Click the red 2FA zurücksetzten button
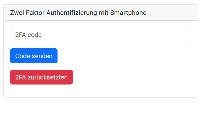The image size is (202, 114). (41, 77)
